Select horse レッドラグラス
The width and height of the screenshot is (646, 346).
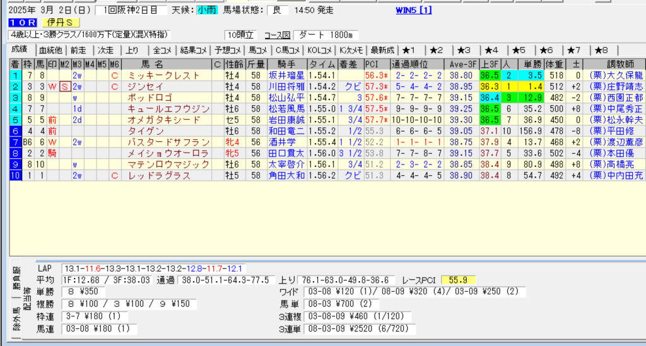(159, 176)
